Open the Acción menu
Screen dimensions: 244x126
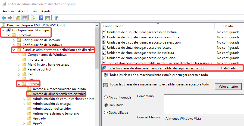pos(23,11)
